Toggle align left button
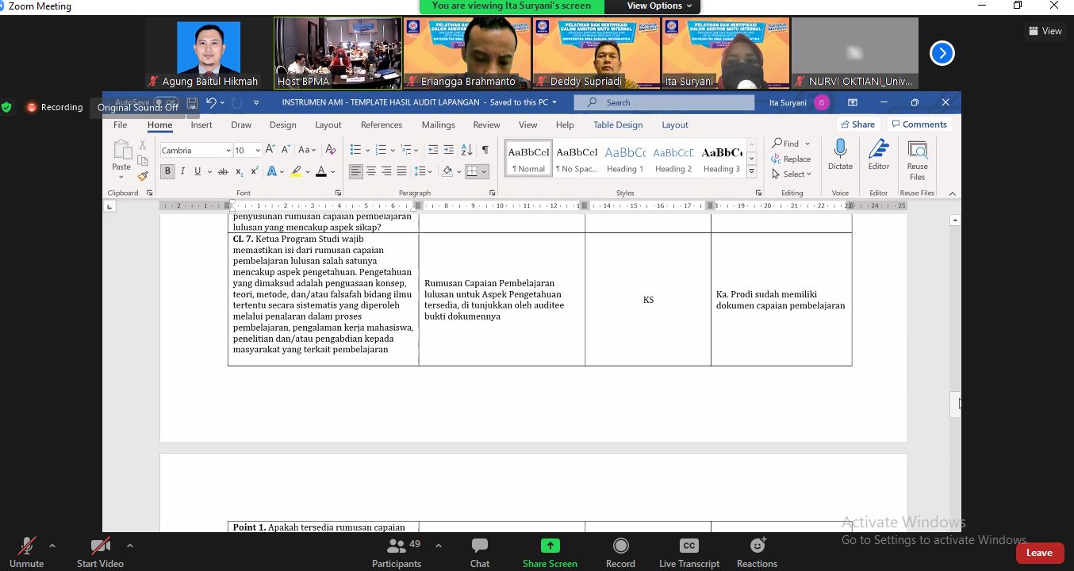 [x=356, y=171]
